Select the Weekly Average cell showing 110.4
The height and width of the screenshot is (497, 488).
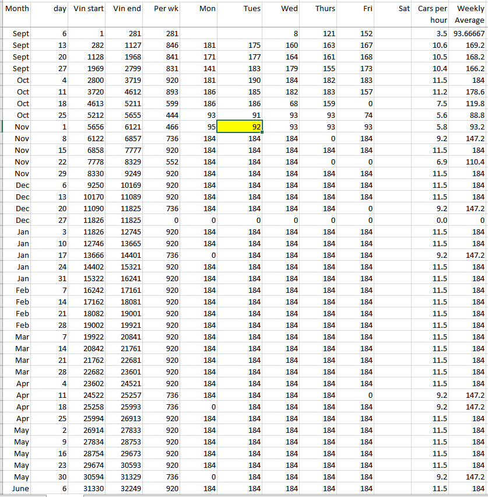(x=469, y=162)
